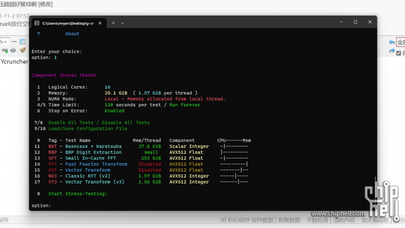Click the CPU-Mem indicator in N63 row
Viewport: 405px width, 228px height.
coord(234,176)
